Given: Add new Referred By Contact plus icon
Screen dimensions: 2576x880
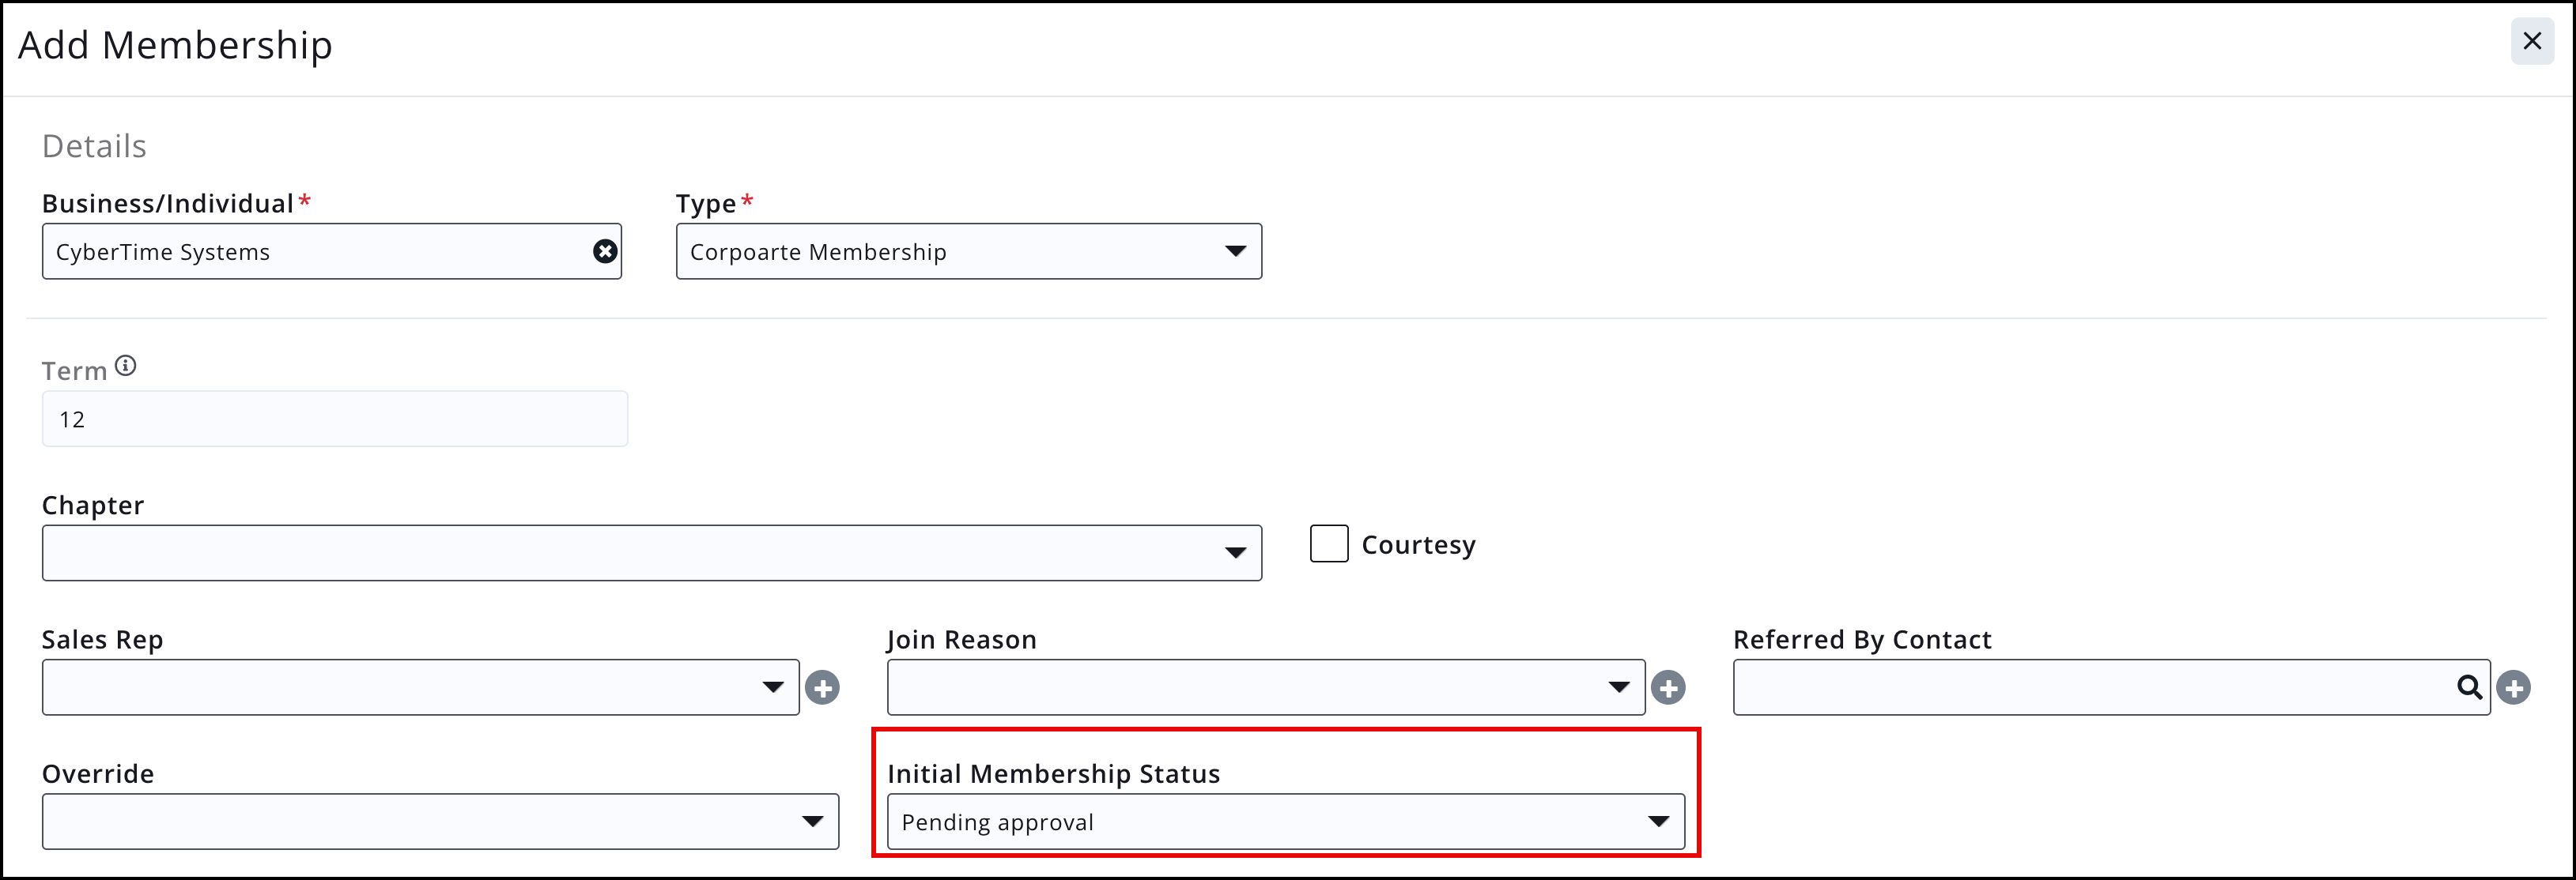Looking at the screenshot, I should (x=2514, y=687).
